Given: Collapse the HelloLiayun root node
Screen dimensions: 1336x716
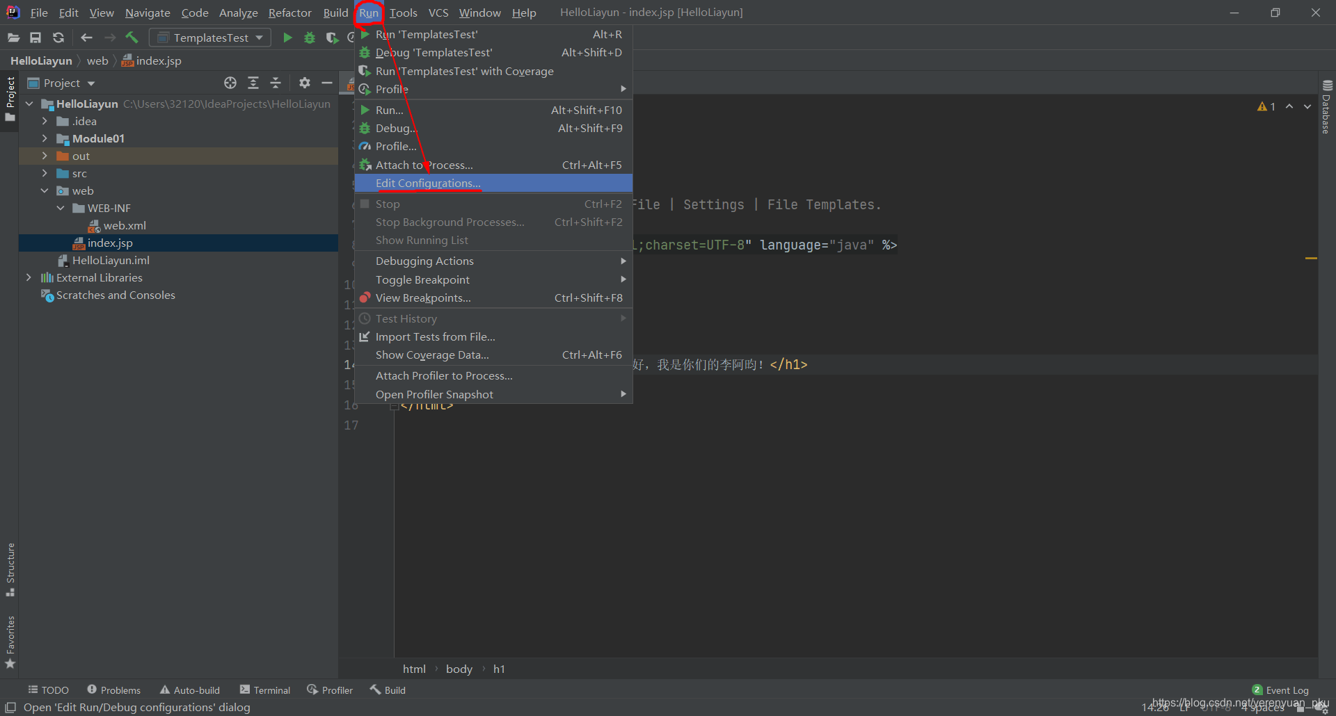Looking at the screenshot, I should coord(29,104).
